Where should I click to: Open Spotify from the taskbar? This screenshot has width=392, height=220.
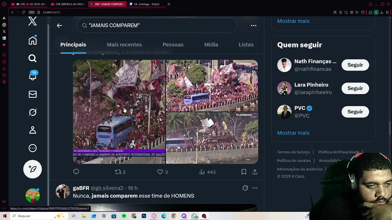(124, 216)
